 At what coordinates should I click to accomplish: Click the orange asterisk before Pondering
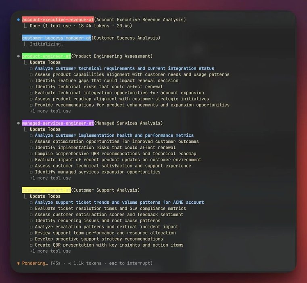tap(19, 263)
